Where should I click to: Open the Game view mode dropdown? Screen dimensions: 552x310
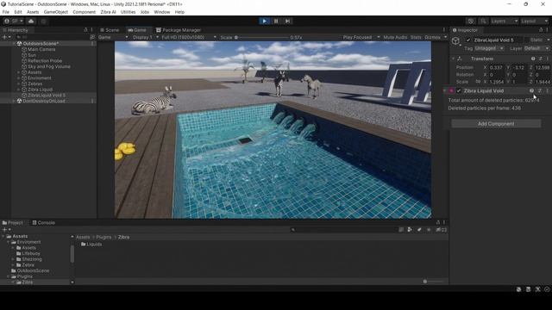113,37
